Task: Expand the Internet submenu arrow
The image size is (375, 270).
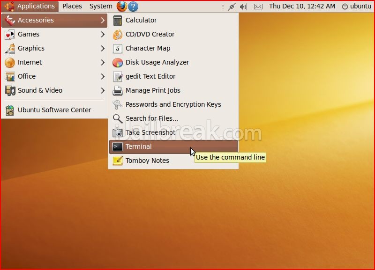Action: tap(103, 63)
